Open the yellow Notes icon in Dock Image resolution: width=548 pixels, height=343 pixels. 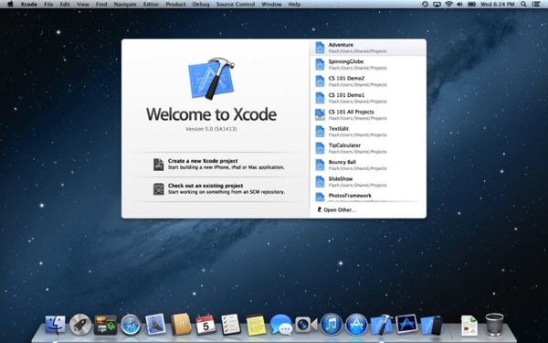[x=256, y=325]
